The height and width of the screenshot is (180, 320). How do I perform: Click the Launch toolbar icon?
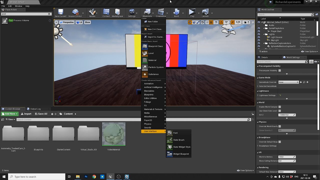point(205,13)
